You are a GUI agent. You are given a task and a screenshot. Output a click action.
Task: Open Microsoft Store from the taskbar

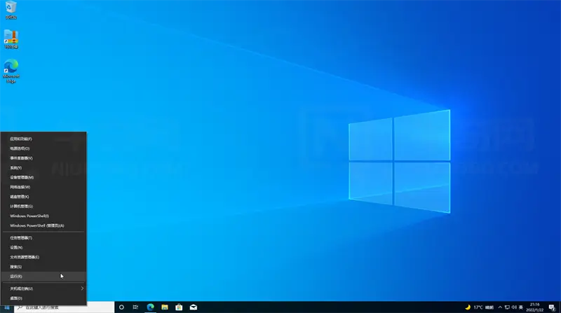[x=179, y=307]
